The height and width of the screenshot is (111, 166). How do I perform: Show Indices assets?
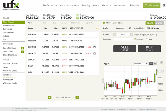click(6, 36)
